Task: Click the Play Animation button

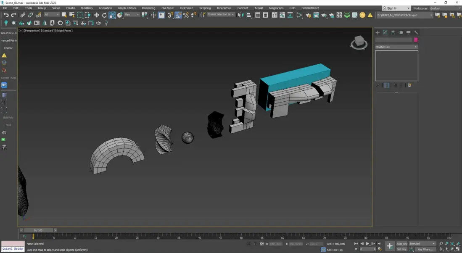Action: click(367, 244)
